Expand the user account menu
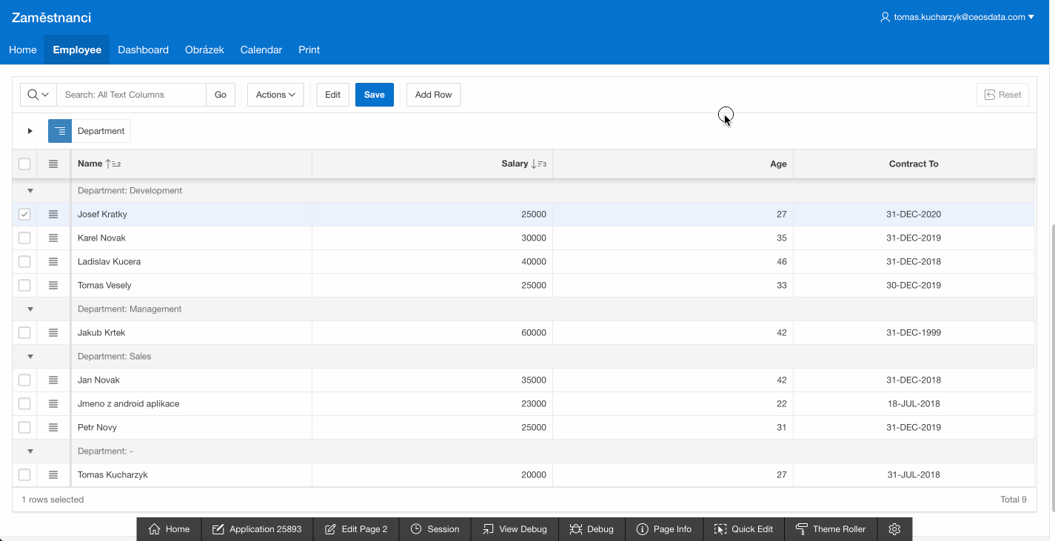1055x541 pixels. 957,17
